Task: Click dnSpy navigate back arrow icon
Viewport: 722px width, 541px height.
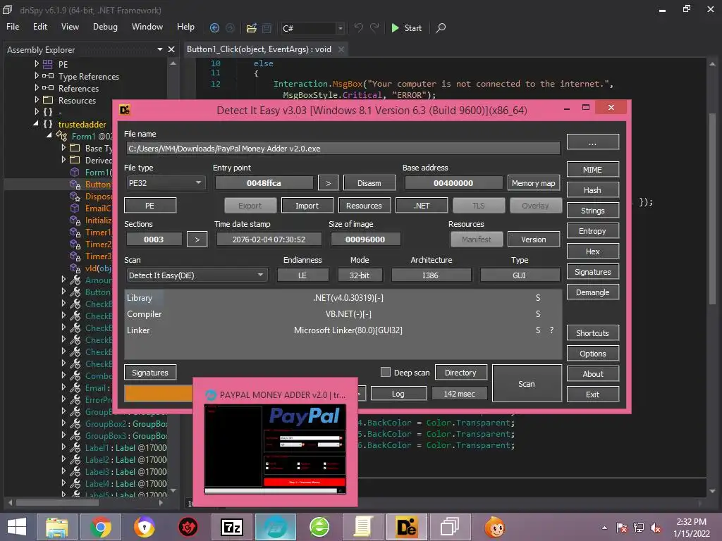Action: pos(214,28)
